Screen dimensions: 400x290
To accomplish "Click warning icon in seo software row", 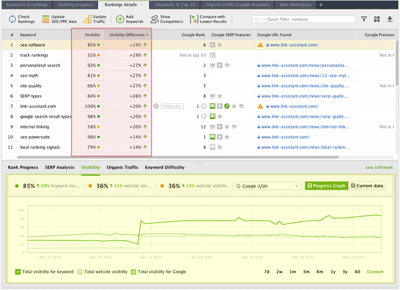I will click(x=260, y=45).
